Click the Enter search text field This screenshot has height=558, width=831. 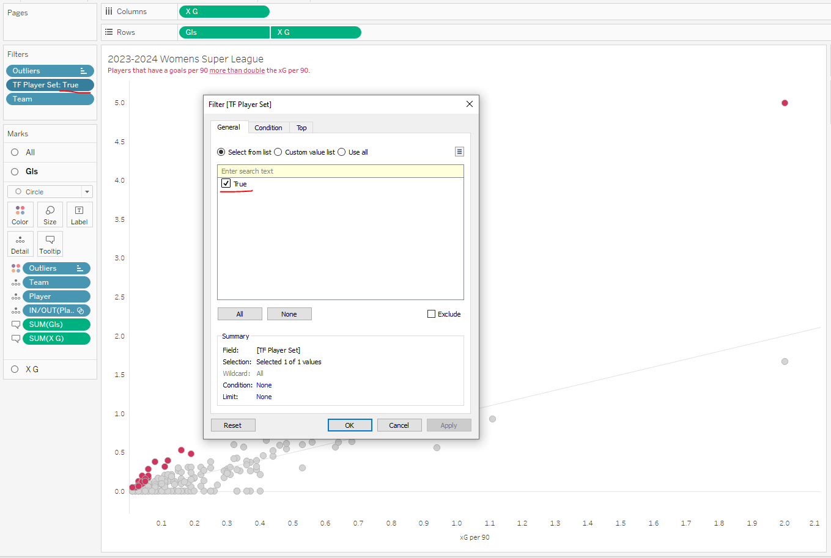340,171
